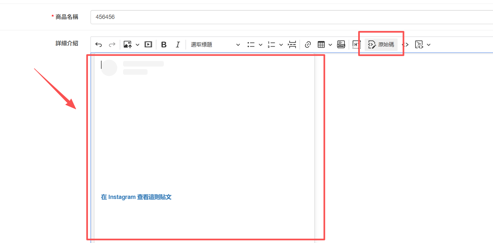This screenshot has width=493, height=243.
Task: Click the Instagram embed avatar placeholder
Action: (109, 68)
